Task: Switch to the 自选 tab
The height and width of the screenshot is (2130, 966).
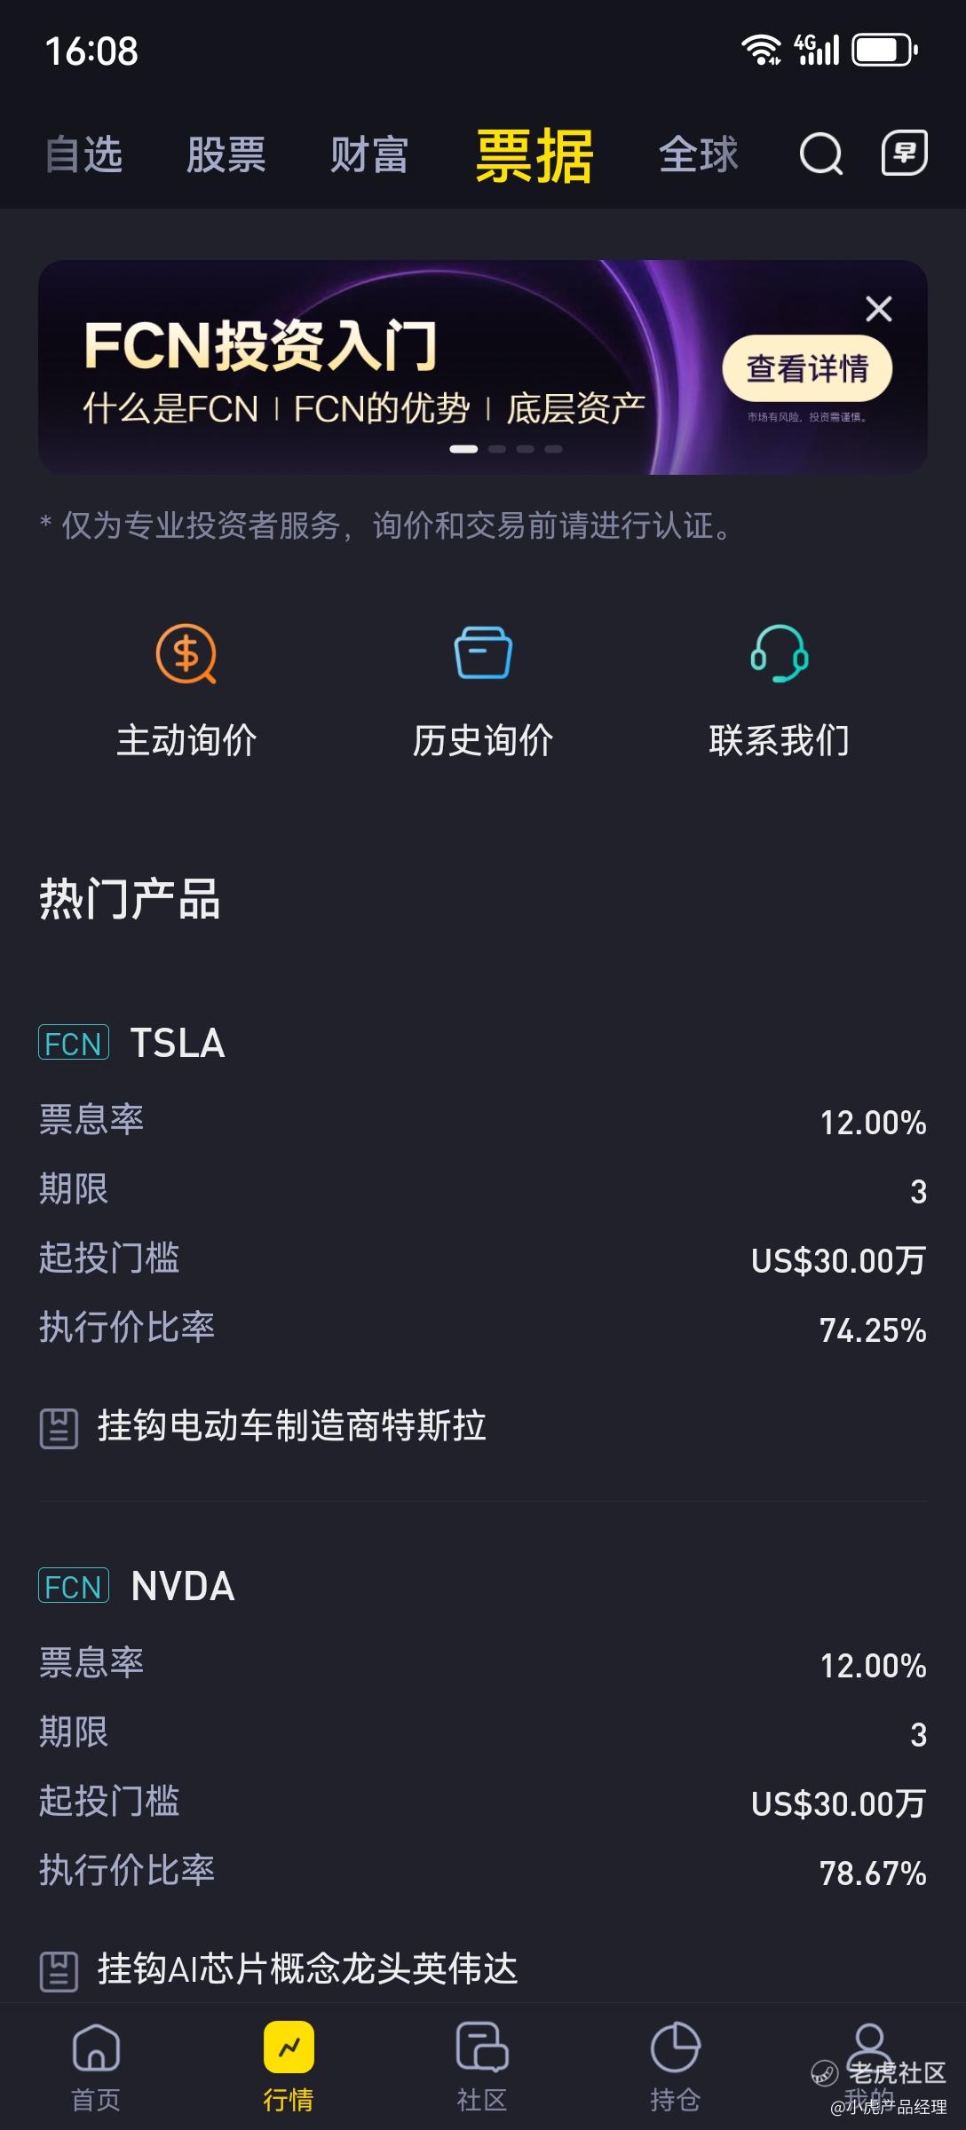Action: point(83,154)
